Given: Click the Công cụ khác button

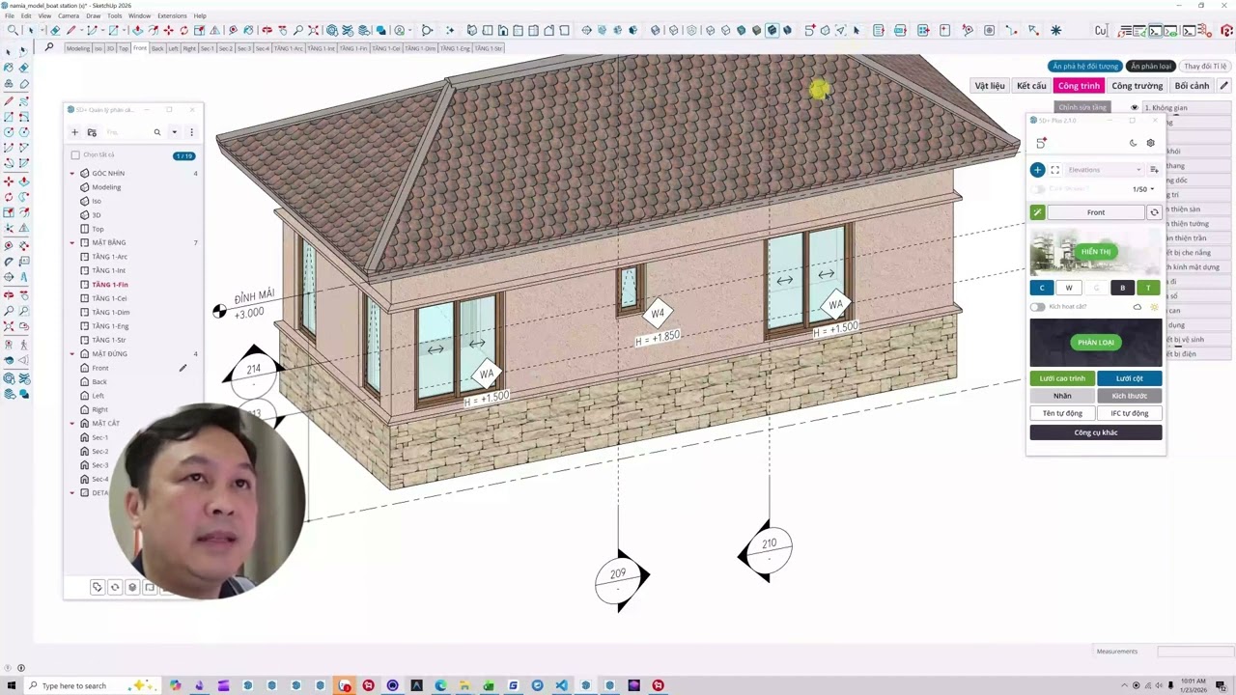Looking at the screenshot, I should [x=1096, y=432].
